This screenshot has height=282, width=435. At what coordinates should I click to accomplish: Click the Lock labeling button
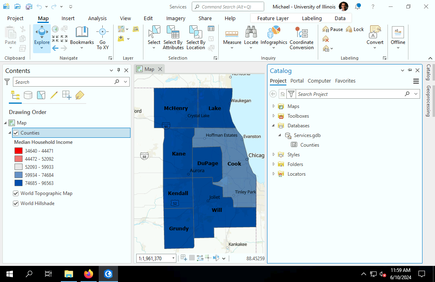pos(355,29)
